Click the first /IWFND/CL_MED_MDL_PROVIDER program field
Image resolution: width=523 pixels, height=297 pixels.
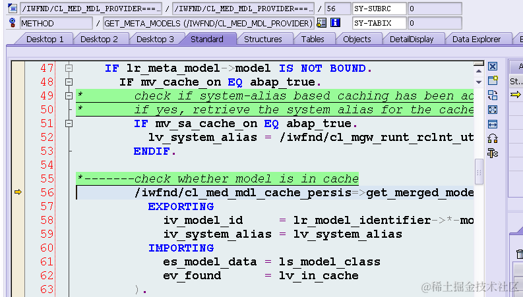tap(91, 9)
